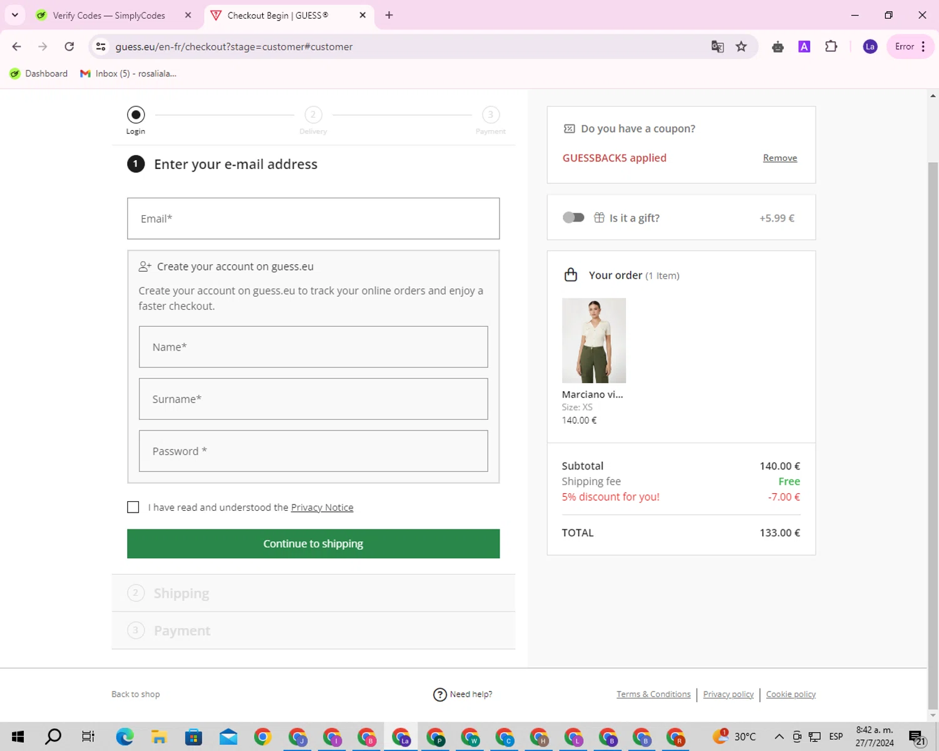Open the Privacy policy footer link

point(728,694)
